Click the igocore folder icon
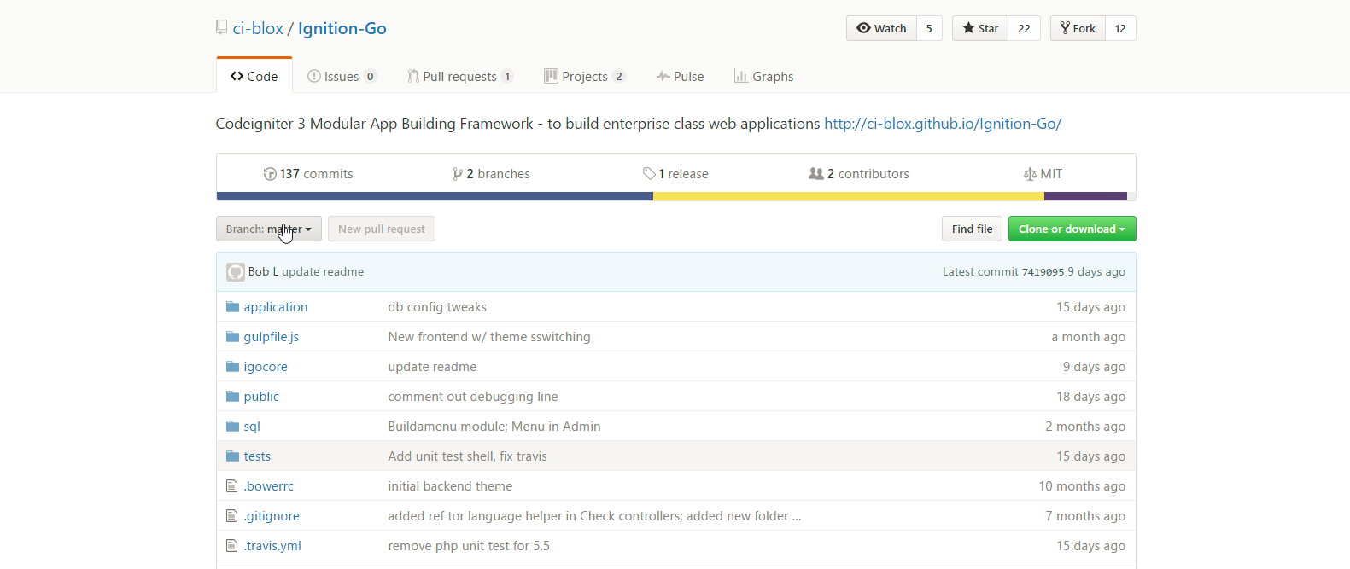The width and height of the screenshot is (1350, 569). [x=232, y=366]
